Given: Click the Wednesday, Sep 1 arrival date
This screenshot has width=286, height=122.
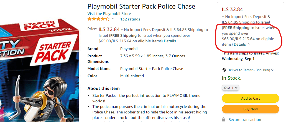Looking at the screenshot, I should tap(238, 59).
